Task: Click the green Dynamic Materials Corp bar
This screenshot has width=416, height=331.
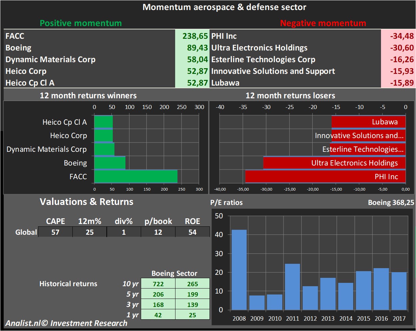Action: [104, 149]
